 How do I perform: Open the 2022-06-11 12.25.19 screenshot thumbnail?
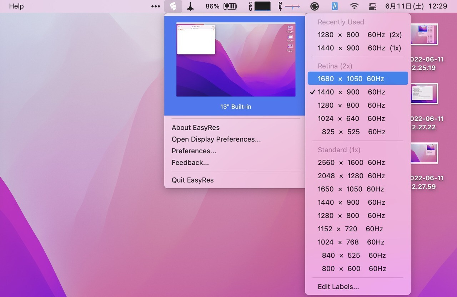point(425,34)
